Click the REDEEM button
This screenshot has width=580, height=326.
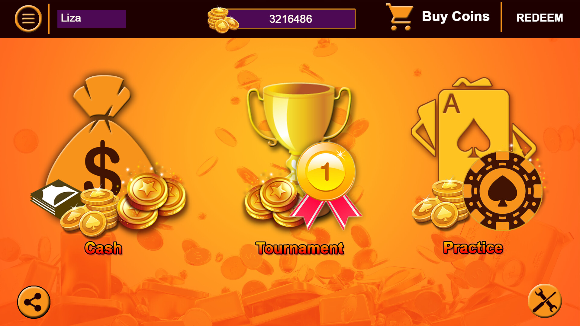[540, 18]
